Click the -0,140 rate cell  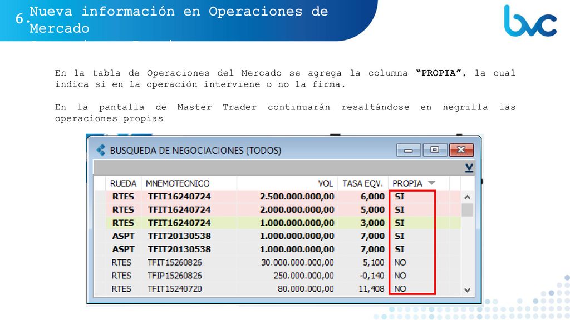tap(372, 276)
